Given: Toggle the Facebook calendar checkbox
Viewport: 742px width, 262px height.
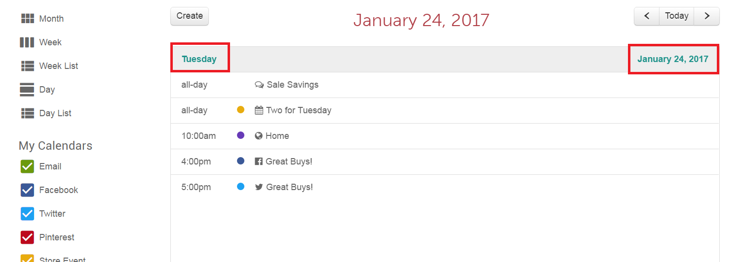Looking at the screenshot, I should pos(27,190).
